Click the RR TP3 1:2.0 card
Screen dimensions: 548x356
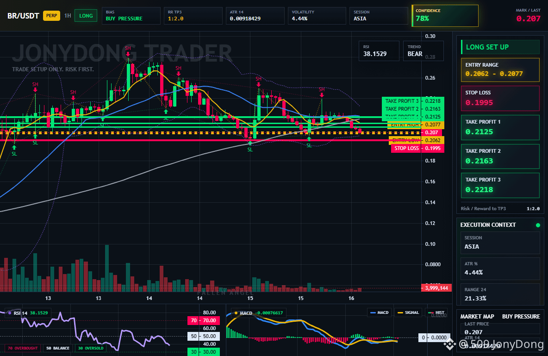click(193, 16)
